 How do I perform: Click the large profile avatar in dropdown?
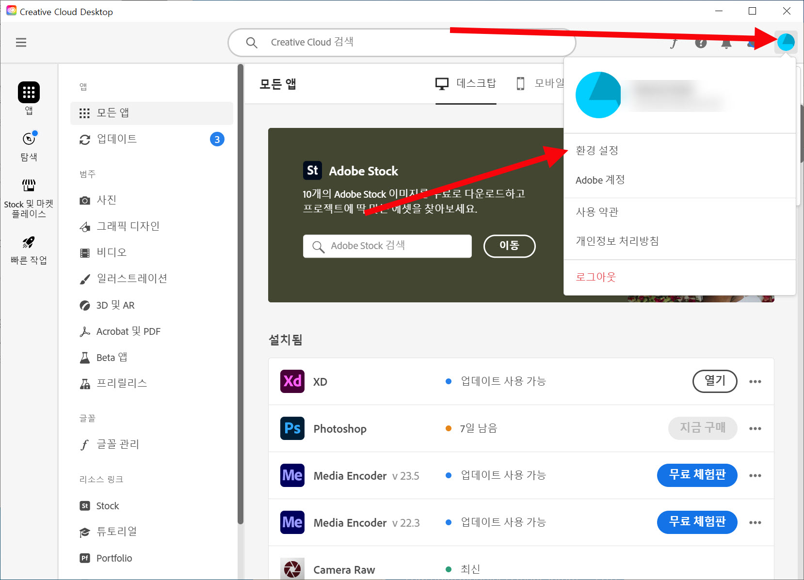(x=598, y=95)
